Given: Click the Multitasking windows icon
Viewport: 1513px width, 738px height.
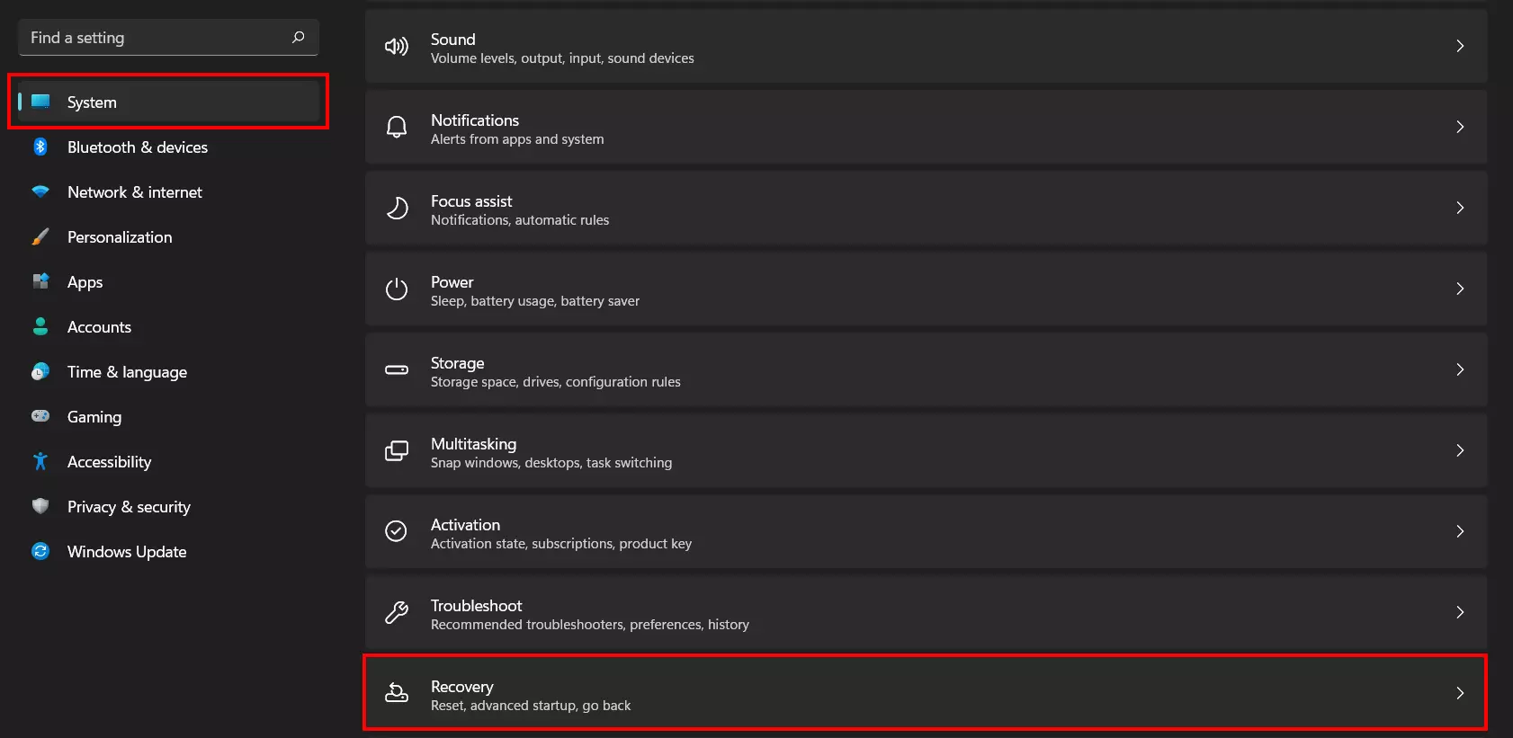Looking at the screenshot, I should (x=397, y=450).
